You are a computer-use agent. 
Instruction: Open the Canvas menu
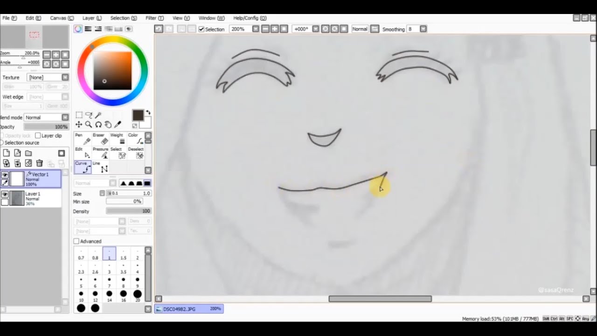pos(62,18)
